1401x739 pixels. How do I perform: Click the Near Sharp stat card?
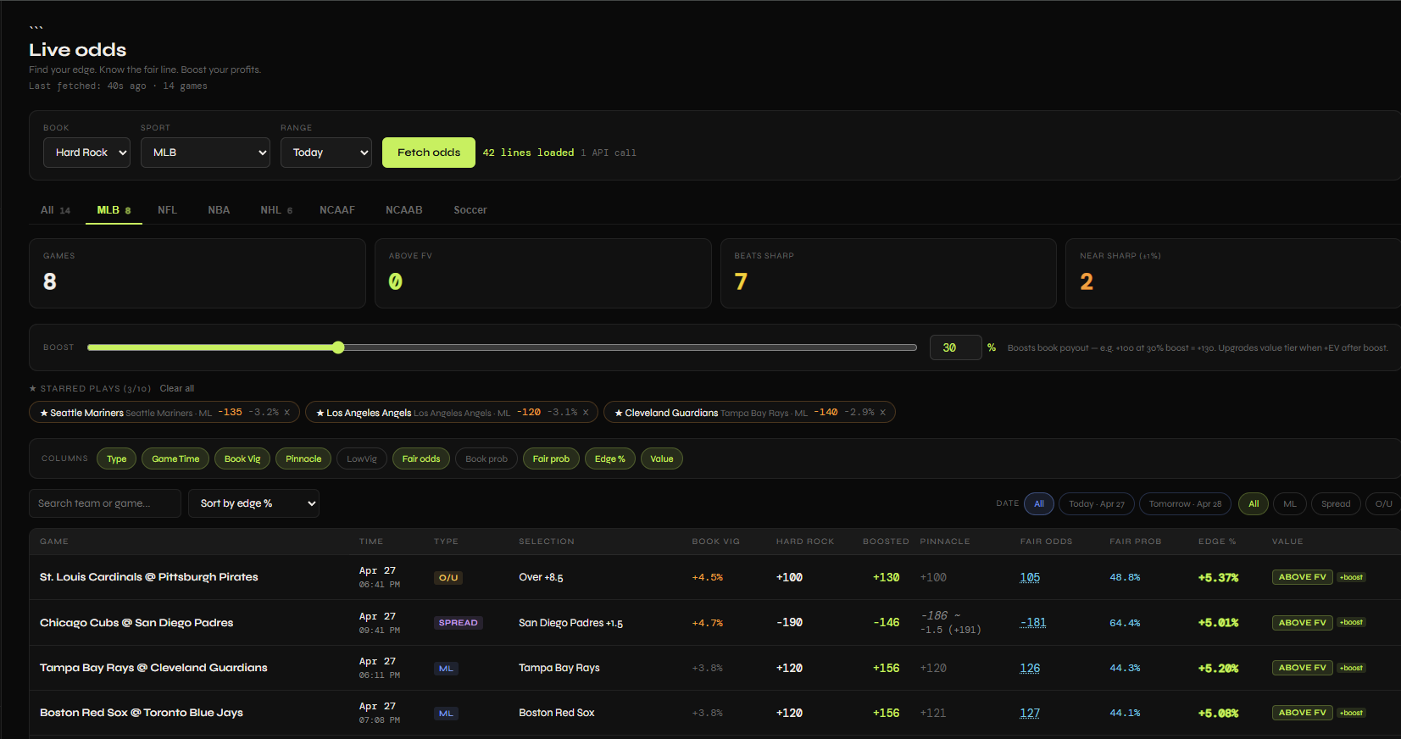pyautogui.click(x=1233, y=273)
